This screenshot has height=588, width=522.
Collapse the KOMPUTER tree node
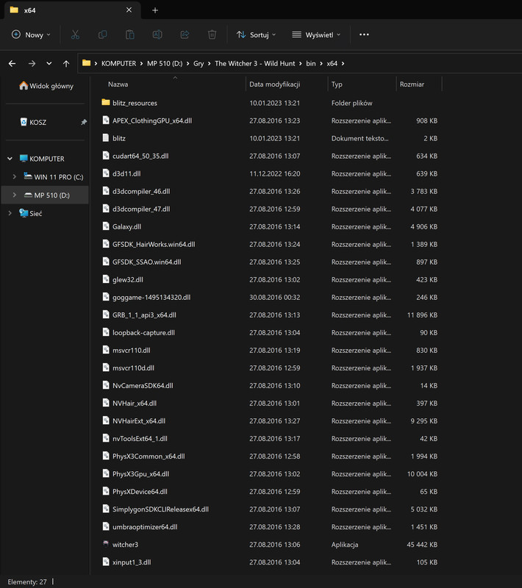click(x=10, y=159)
